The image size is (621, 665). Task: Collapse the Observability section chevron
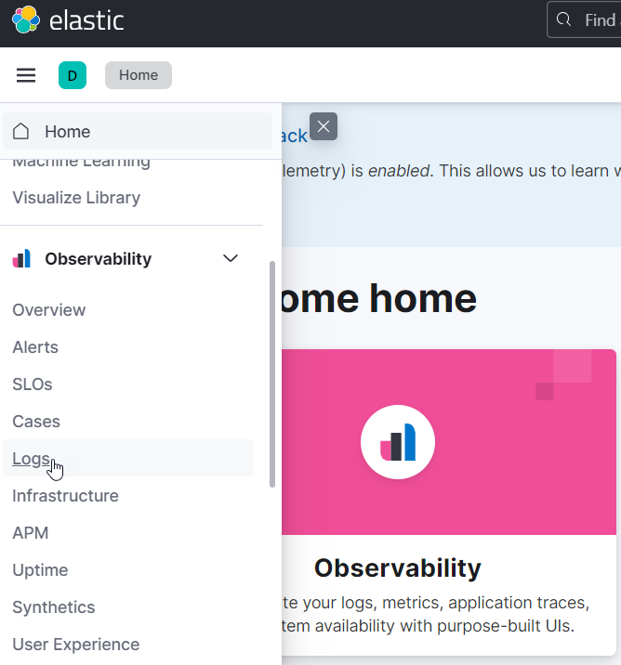[x=231, y=258]
